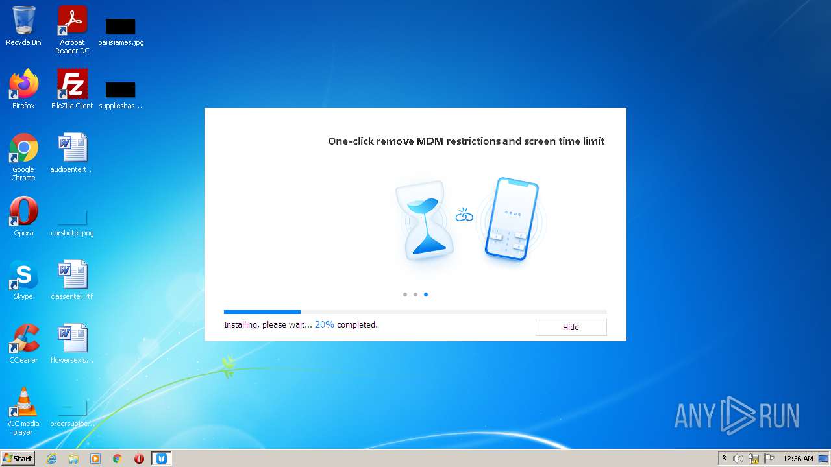Click the '20%' progress text
This screenshot has height=467, width=831.
(325, 324)
